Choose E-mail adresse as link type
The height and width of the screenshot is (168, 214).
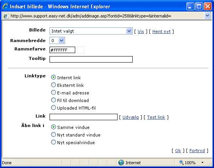53,93
